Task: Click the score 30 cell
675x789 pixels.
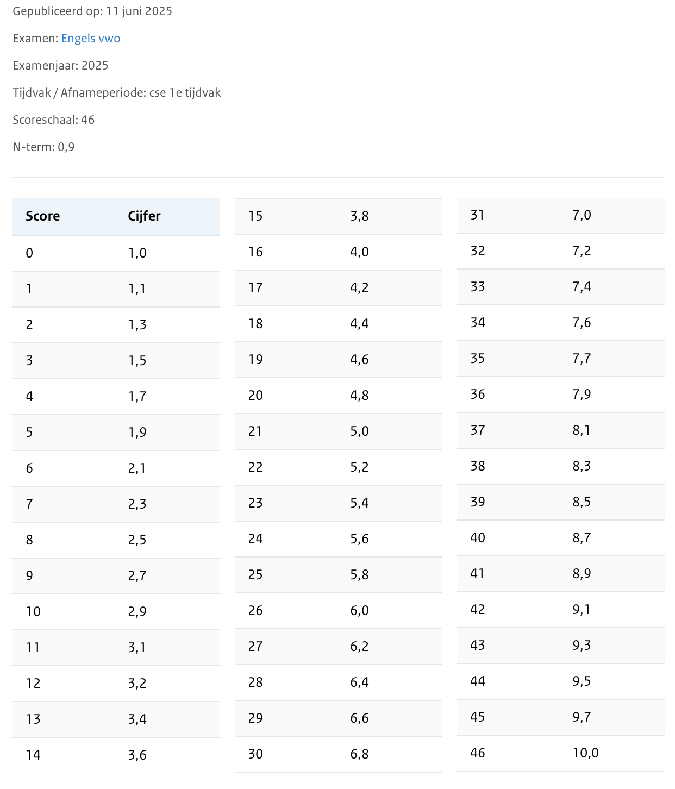Action: (x=255, y=754)
